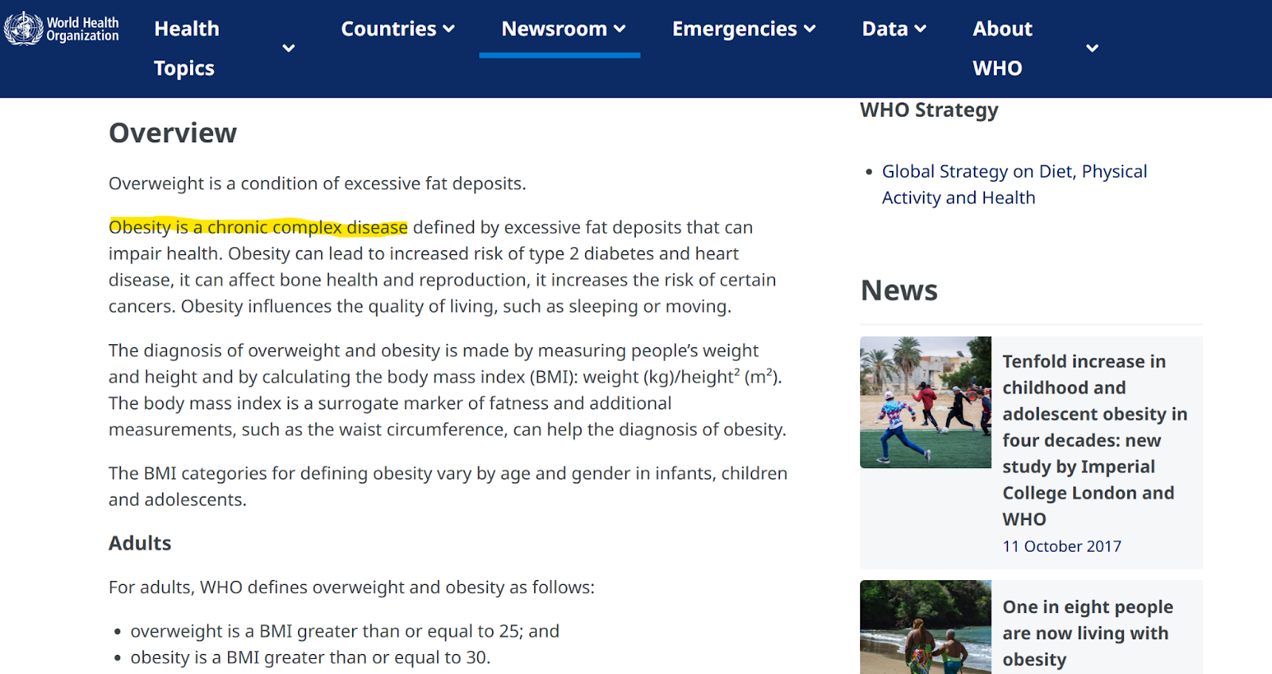1272x674 pixels.
Task: Click the beach walkers news thumbnail
Action: [x=925, y=627]
